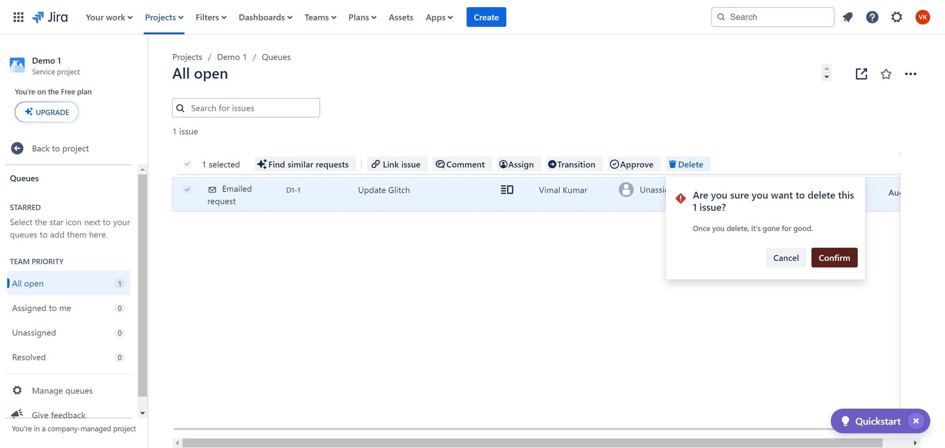The width and height of the screenshot is (945, 448).
Task: Open the Filters dropdown
Action: 210,17
